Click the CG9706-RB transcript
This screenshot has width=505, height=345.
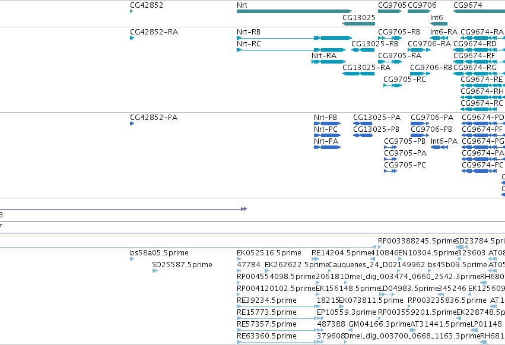[x=420, y=74]
